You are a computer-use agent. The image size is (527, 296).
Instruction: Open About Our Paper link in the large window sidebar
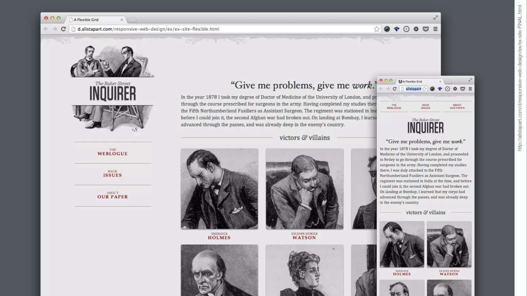112,195
